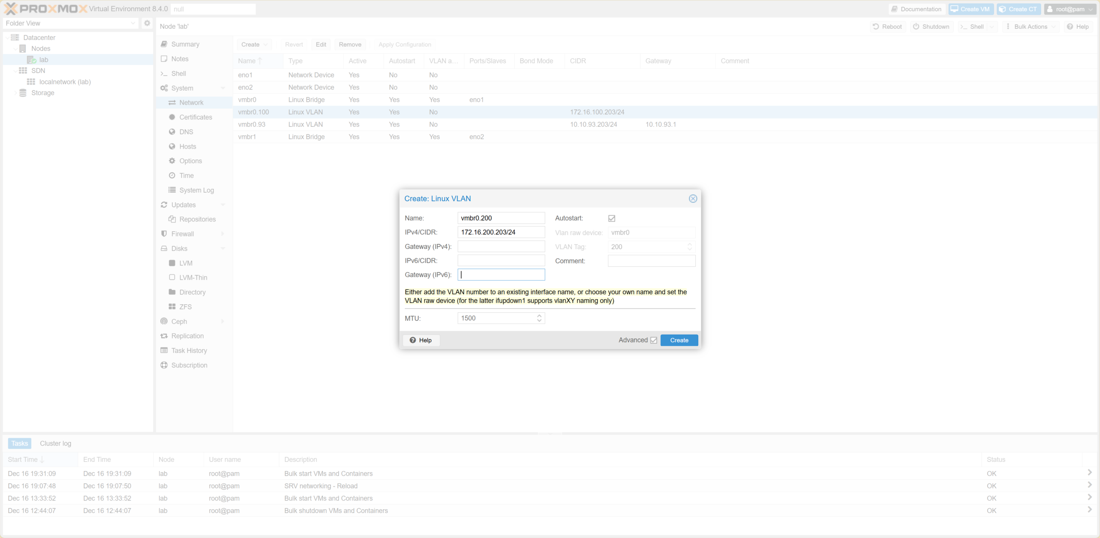Open the node Shell icon
The height and width of the screenshot is (538, 1100).
click(x=164, y=73)
